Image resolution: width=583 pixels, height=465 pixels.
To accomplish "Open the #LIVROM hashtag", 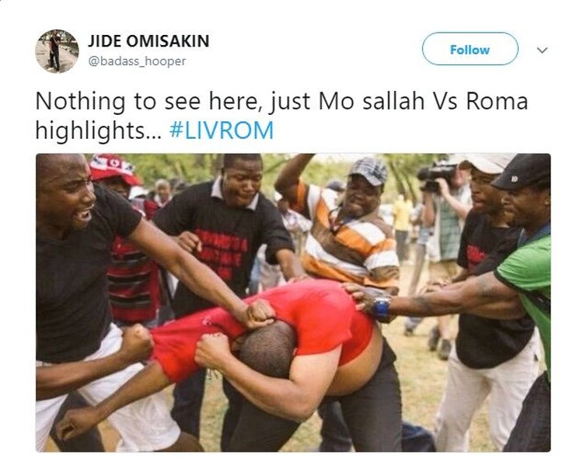I will click(222, 130).
